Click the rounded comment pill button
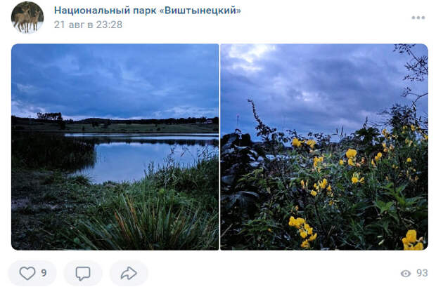This screenshot has height=294, width=436. 83,273
